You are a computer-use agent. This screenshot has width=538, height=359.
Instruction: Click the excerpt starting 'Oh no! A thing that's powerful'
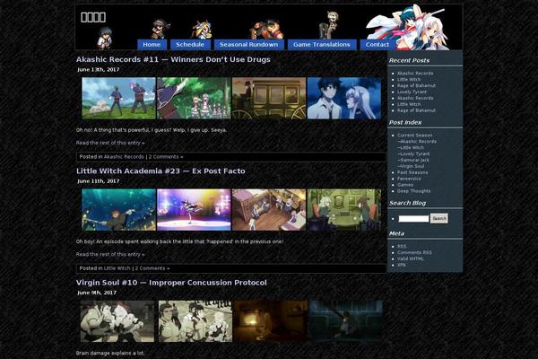152,130
